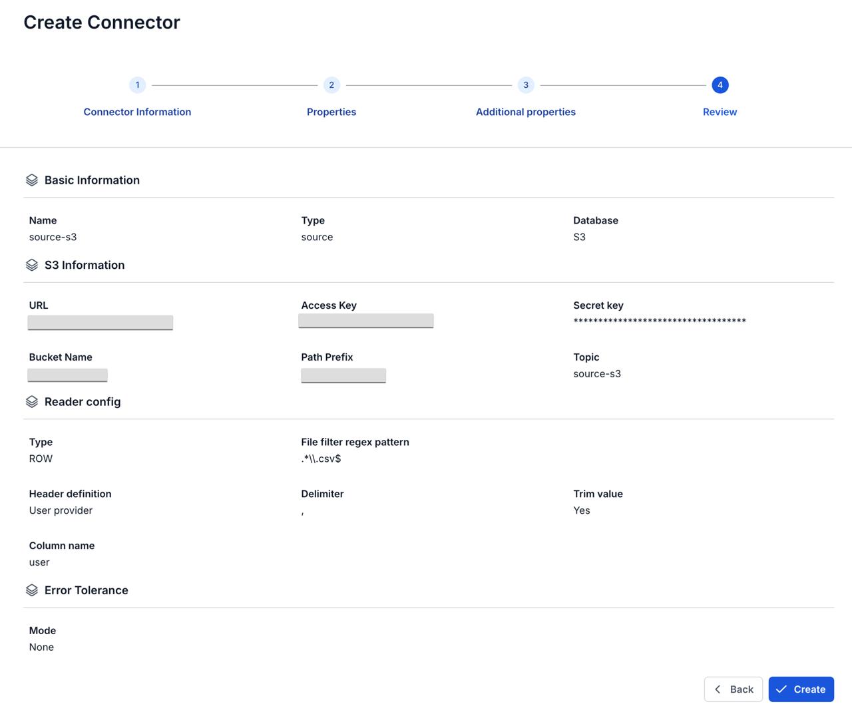Click the Reader config section heading

coord(83,402)
